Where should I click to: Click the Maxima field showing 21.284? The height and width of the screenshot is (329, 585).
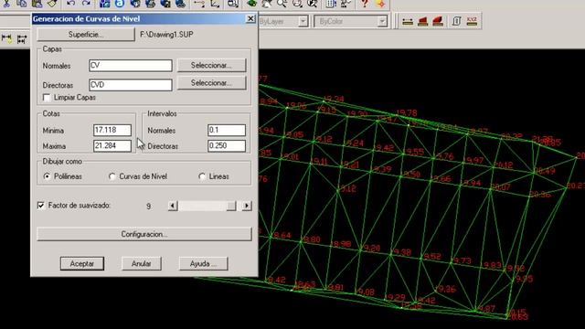click(112, 145)
